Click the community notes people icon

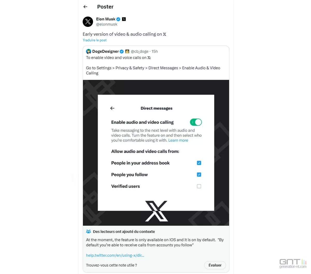88,232
